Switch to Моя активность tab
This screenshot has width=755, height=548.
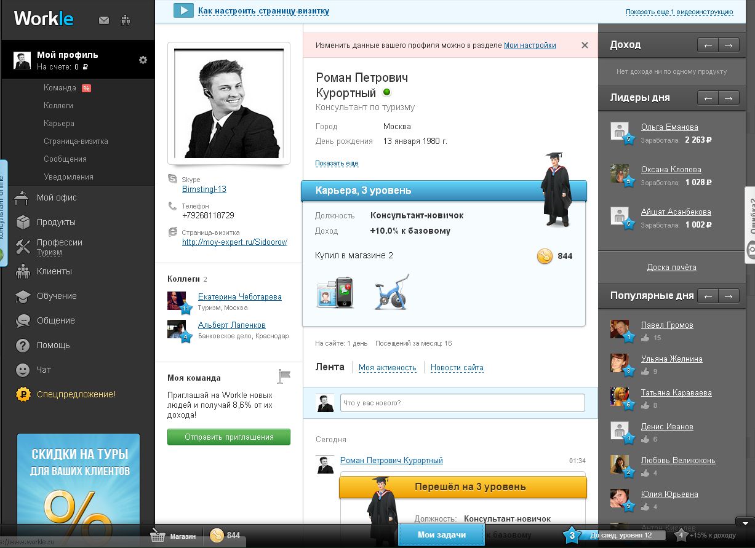pyautogui.click(x=387, y=368)
